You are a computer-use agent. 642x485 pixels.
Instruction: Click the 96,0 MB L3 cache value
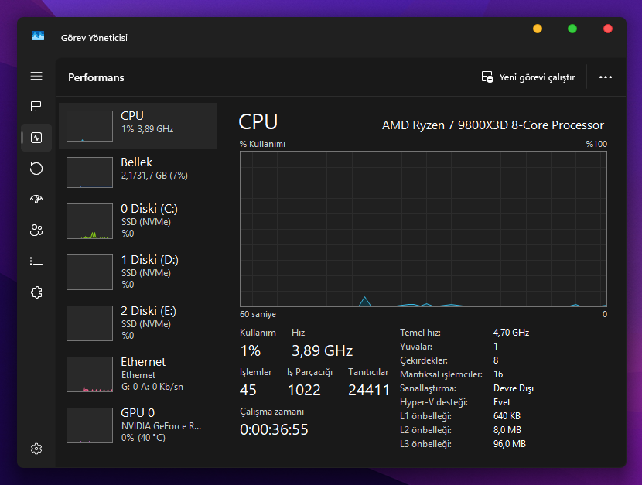point(509,444)
